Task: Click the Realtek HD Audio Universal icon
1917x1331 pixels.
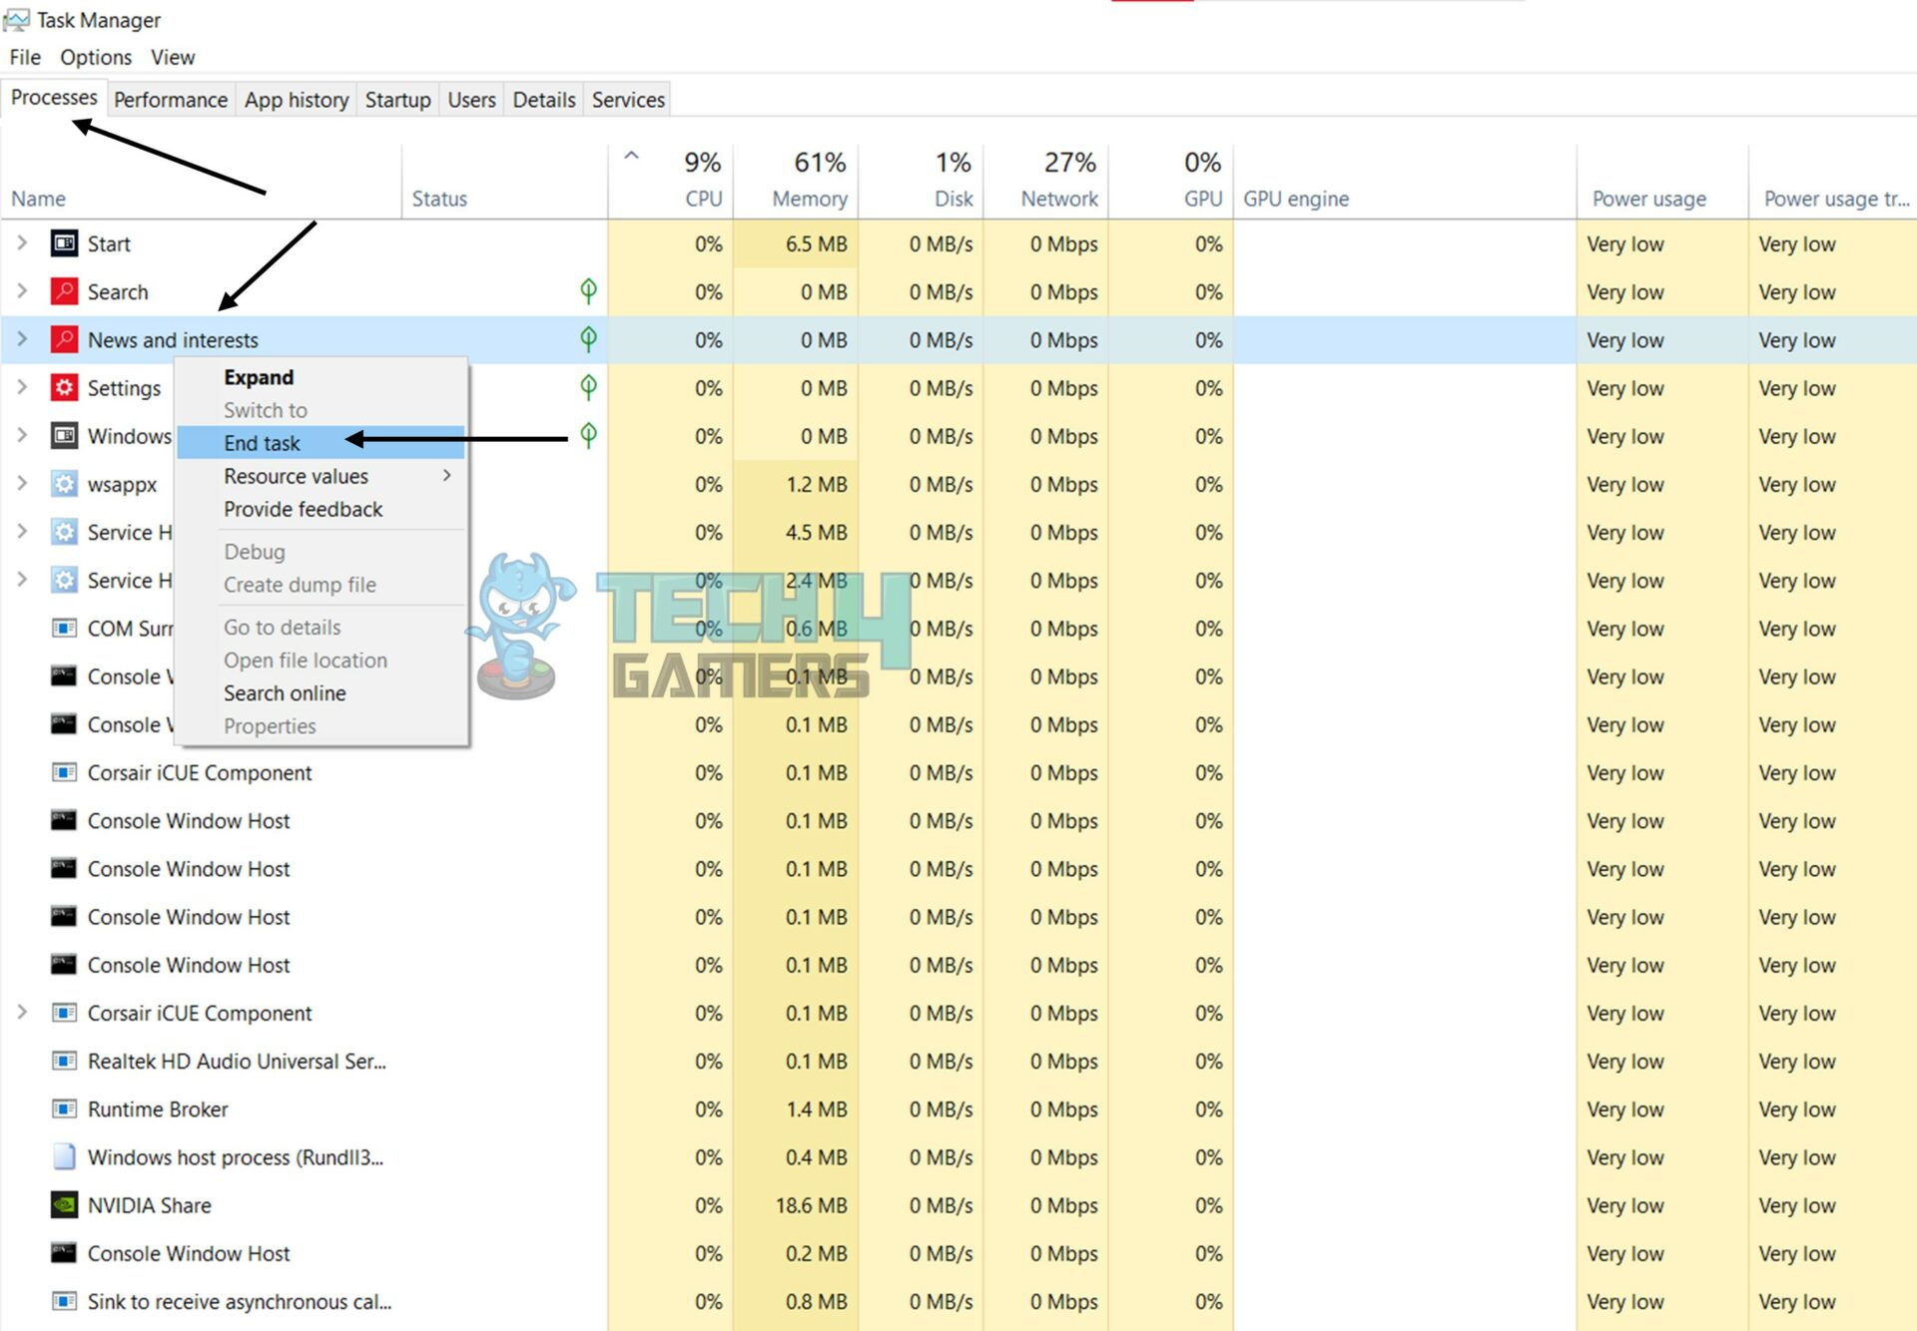Action: pyautogui.click(x=63, y=1061)
